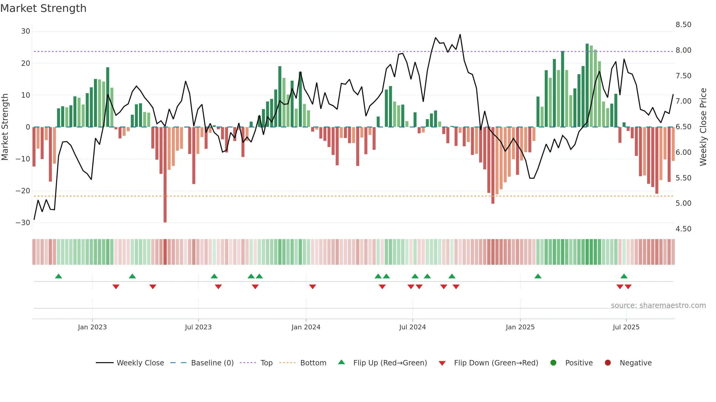Click the Jan 2024 axis label
This screenshot has width=716, height=402.
click(306, 327)
